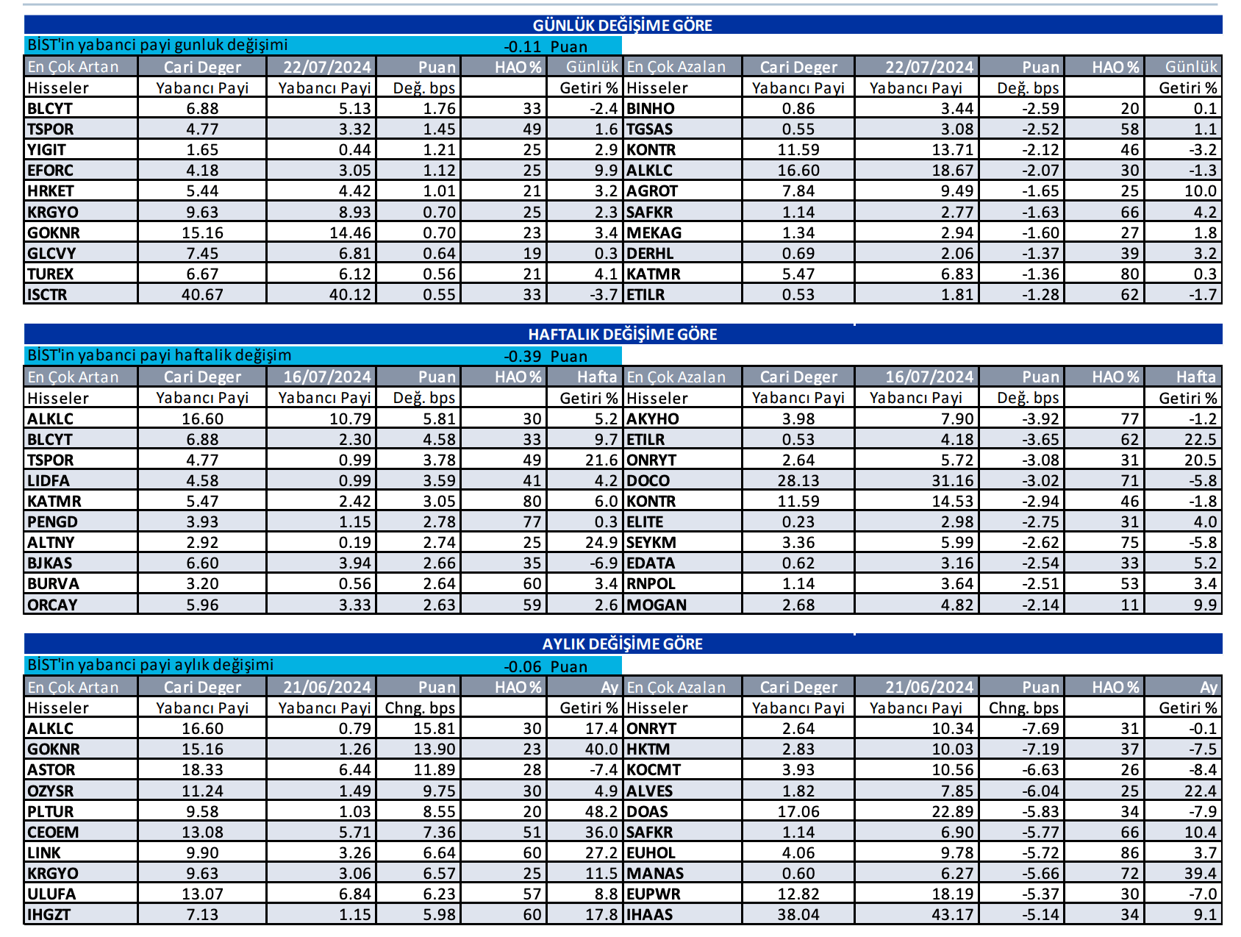Select the TGSAS ticker cell
1241x937 pixels.
650,129
